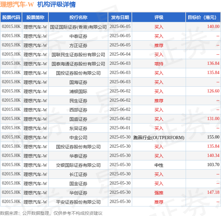Click 买入 rating in 浦银国际 row
221x216 pixels.
159,91
